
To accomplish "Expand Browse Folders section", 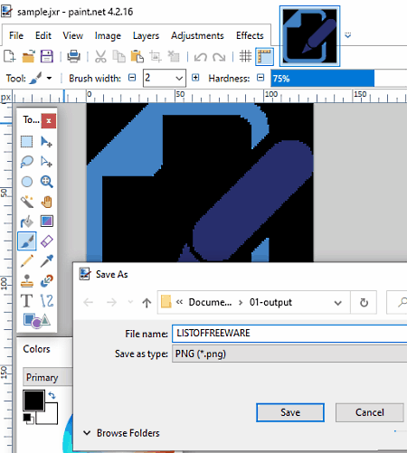I will tap(121, 433).
